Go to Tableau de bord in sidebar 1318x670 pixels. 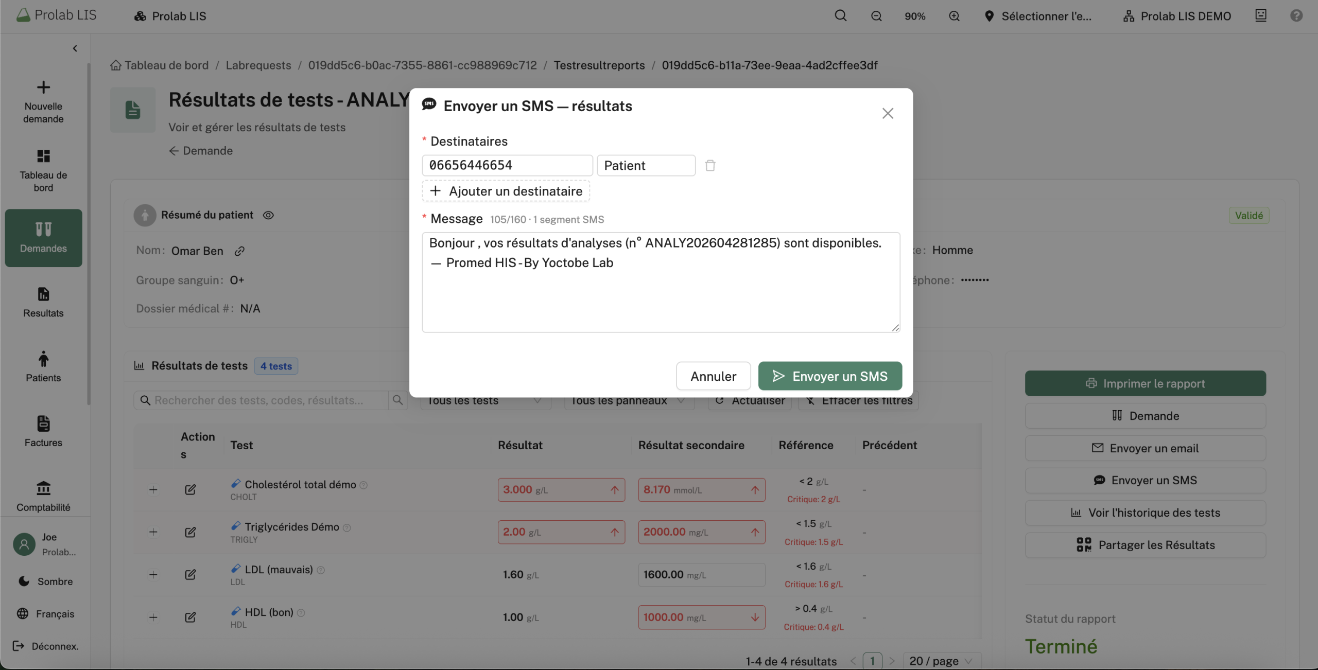tap(43, 170)
